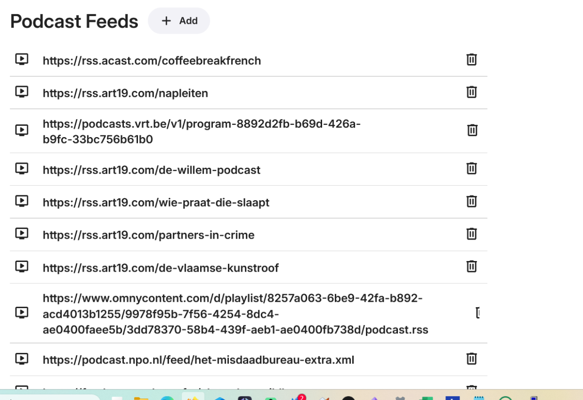
Task: Delete the de-vlaamse-kunstroof feed
Action: pyautogui.click(x=471, y=266)
